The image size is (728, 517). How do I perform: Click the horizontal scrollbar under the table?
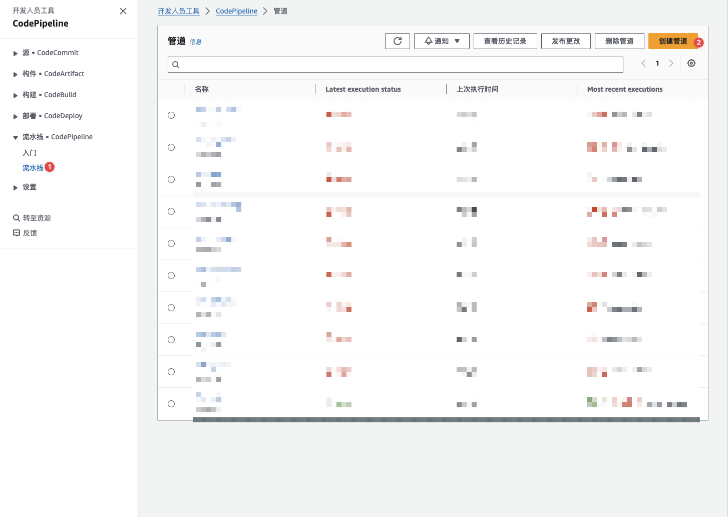[x=446, y=420]
